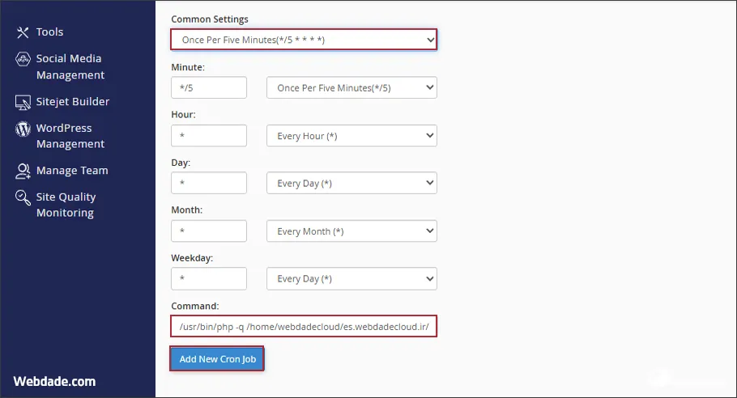This screenshot has height=398, width=737.
Task: Click the Site Quality Monitoring magnifier icon
Action: click(x=23, y=198)
